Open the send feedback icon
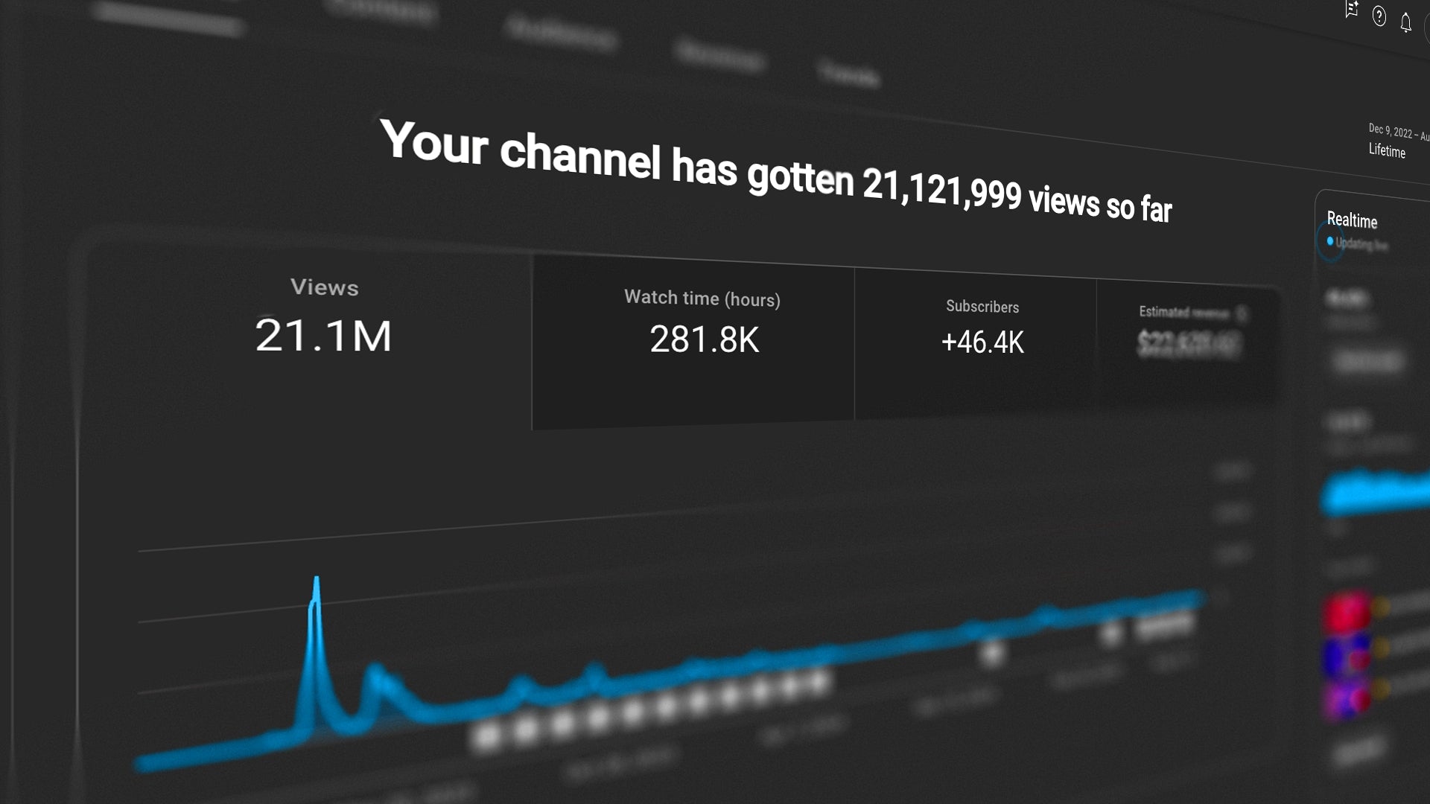 coord(1351,10)
